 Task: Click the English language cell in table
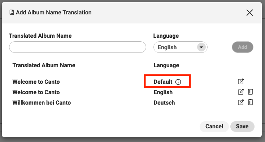click(163, 92)
